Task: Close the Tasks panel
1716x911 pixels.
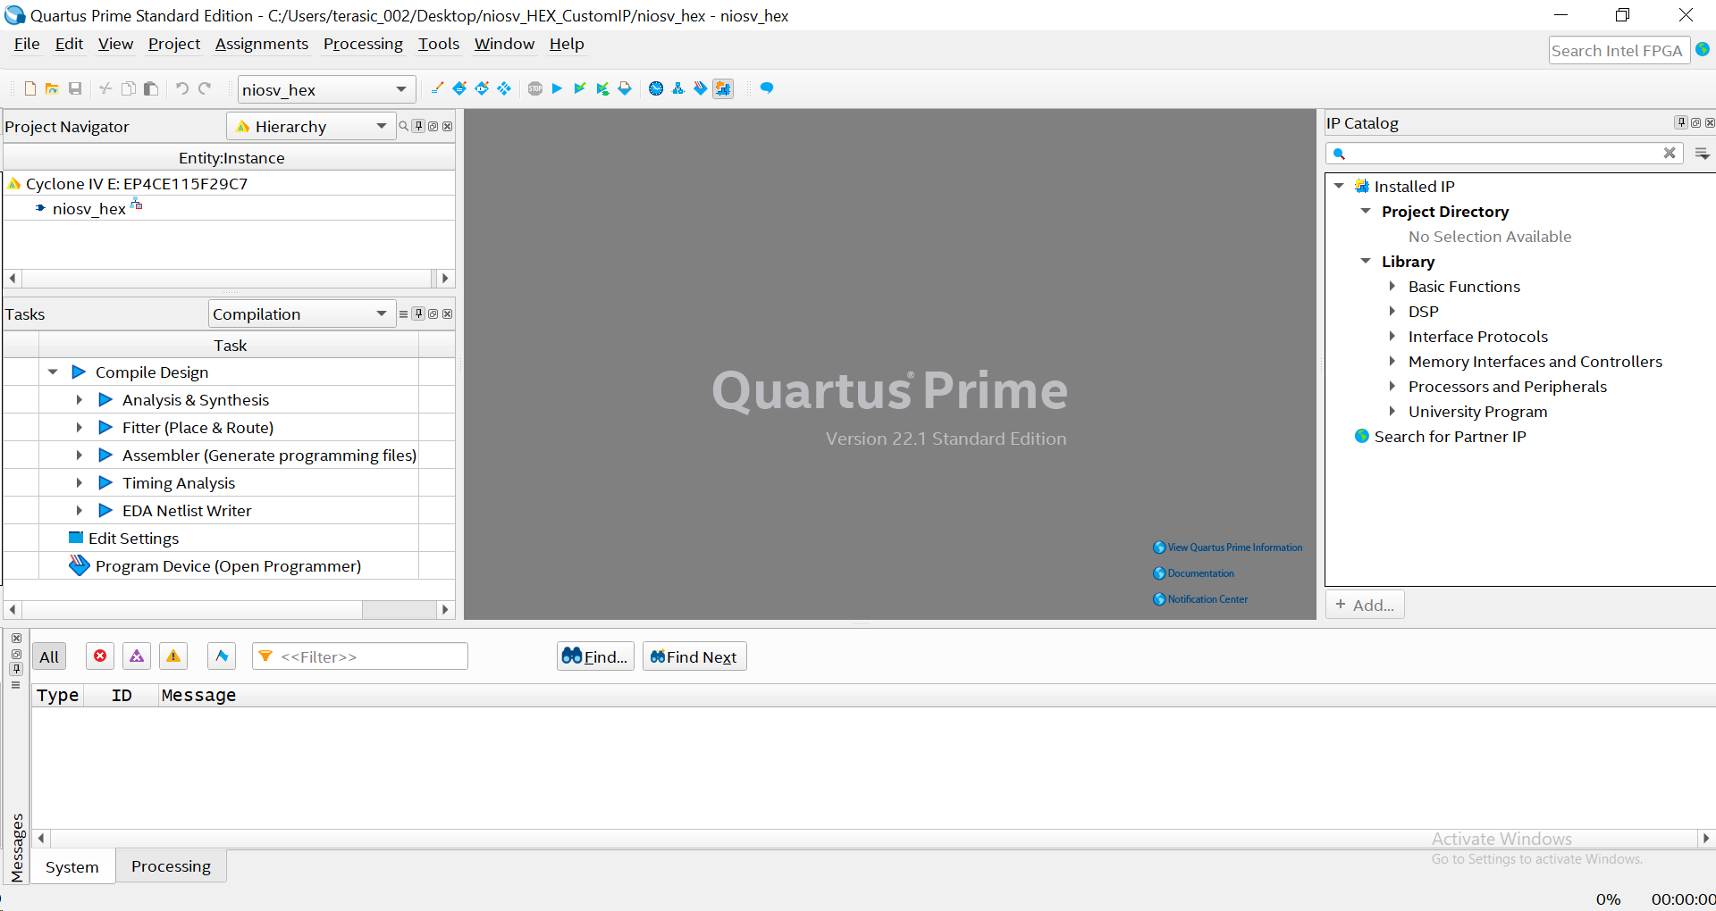Action: (x=448, y=313)
